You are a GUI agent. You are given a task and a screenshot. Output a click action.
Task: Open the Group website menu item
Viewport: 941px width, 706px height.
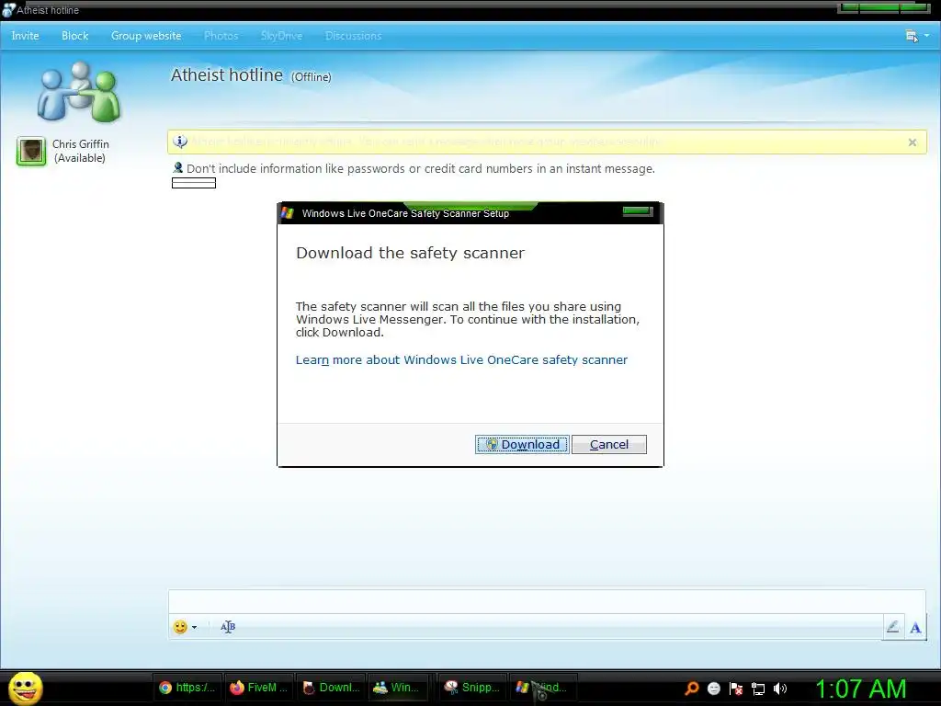146,36
